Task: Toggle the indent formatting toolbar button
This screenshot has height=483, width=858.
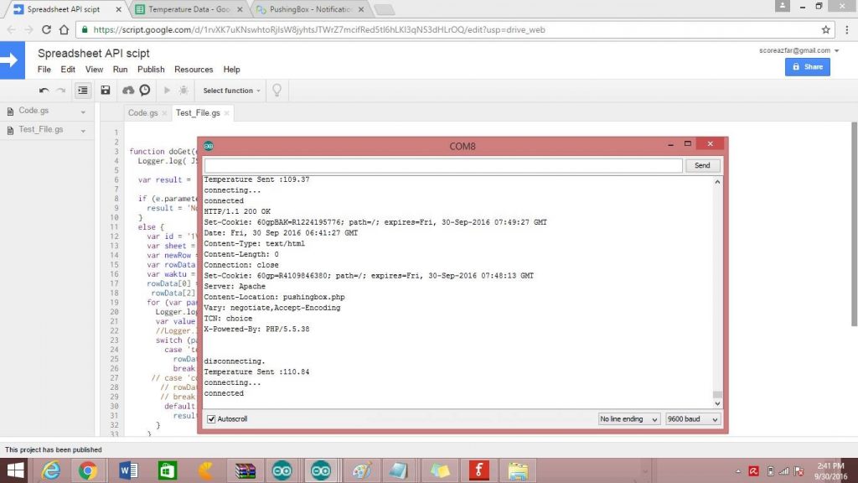Action: pos(83,91)
